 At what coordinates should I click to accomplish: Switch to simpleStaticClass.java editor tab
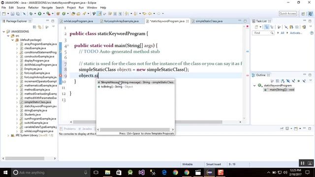(209, 21)
